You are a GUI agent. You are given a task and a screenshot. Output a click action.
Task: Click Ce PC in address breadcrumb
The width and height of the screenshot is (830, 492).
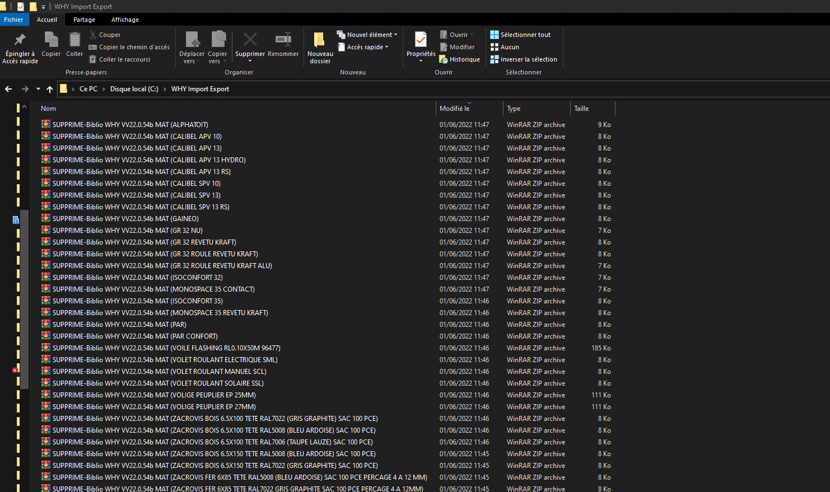click(x=88, y=89)
